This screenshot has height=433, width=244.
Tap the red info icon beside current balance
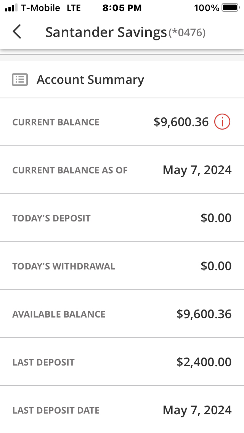tap(222, 122)
